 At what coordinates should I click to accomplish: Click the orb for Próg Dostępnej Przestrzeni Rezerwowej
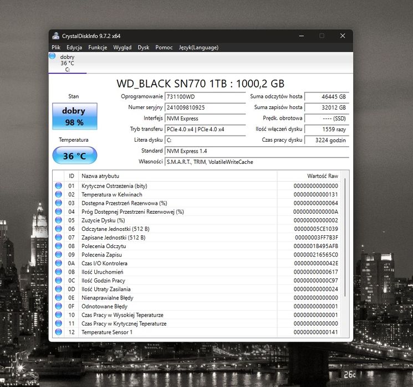[x=58, y=211]
